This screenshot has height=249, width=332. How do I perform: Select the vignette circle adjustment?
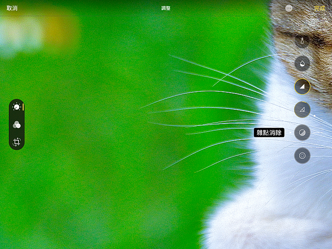[302, 156]
